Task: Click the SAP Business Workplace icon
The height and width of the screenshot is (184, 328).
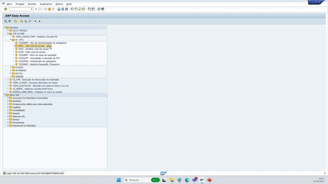Action: (x=16, y=21)
